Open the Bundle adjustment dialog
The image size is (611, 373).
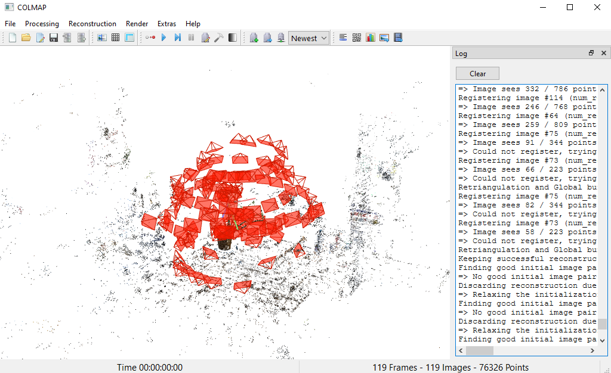coord(205,37)
